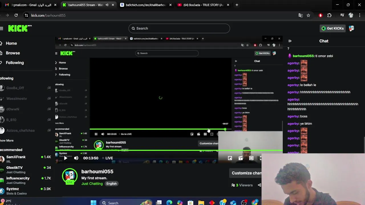Bookmark this tab with the star icon
Image resolution: width=365 pixels, height=205 pixels.
308,15
